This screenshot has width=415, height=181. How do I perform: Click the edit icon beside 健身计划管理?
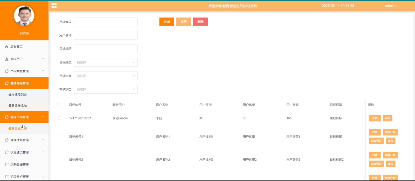[x=7, y=140]
